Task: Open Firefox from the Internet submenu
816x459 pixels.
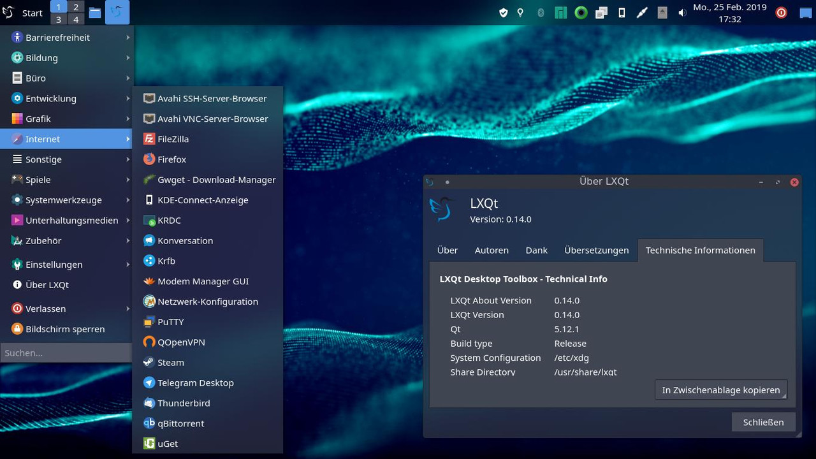Action: tap(207, 159)
